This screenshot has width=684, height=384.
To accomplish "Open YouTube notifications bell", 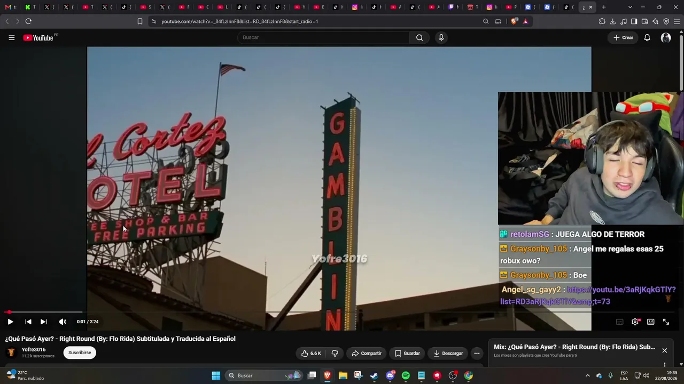I will point(647,37).
